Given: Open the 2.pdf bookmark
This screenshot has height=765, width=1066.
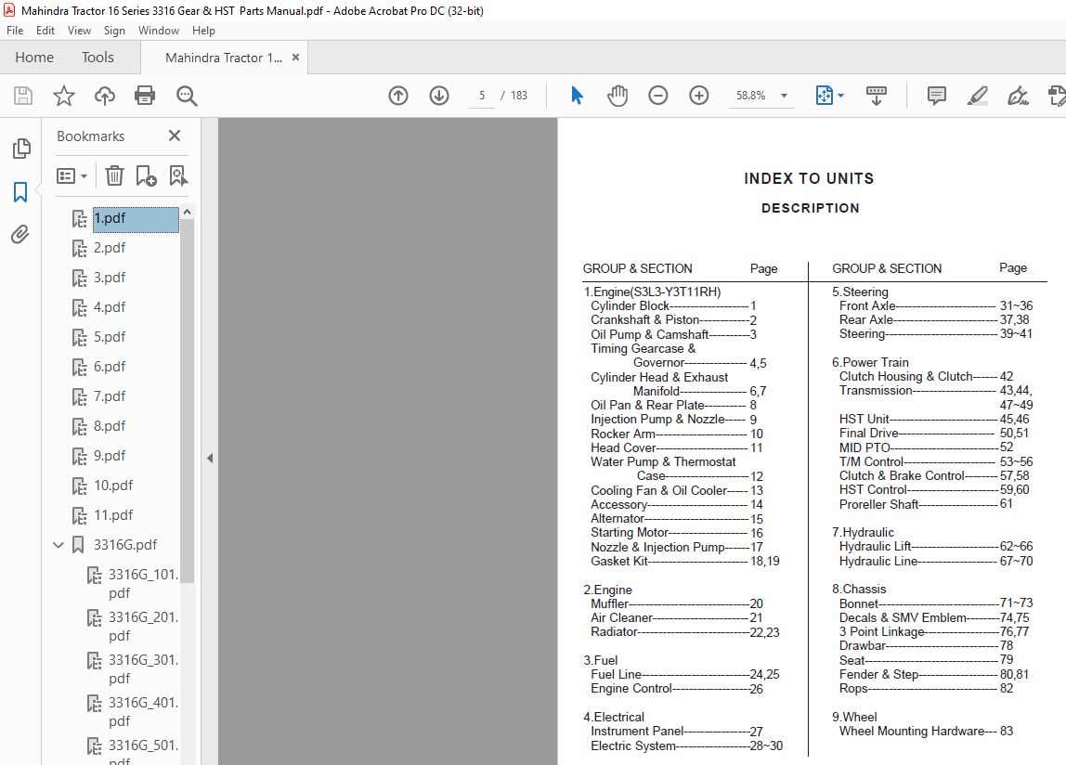Looking at the screenshot, I should (110, 248).
